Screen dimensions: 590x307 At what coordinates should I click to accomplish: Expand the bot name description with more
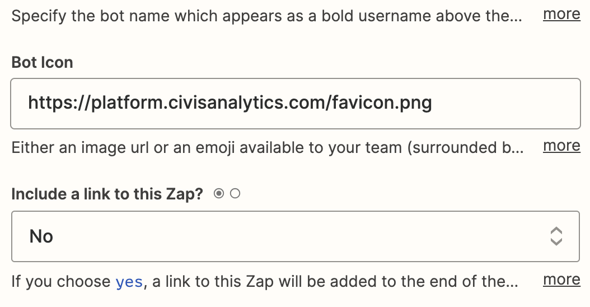coord(561,15)
